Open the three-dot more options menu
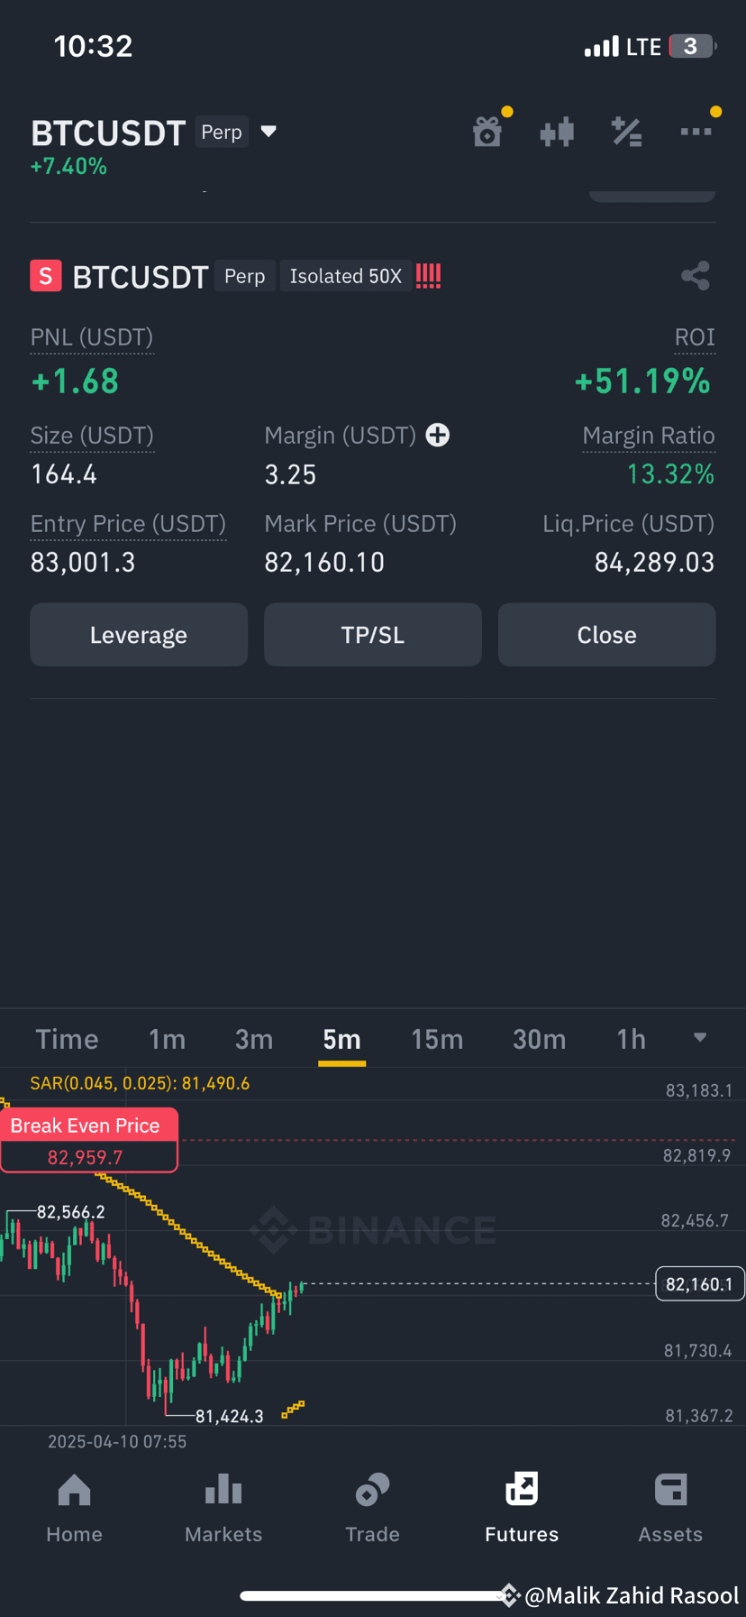Image resolution: width=746 pixels, height=1617 pixels. coord(696,132)
